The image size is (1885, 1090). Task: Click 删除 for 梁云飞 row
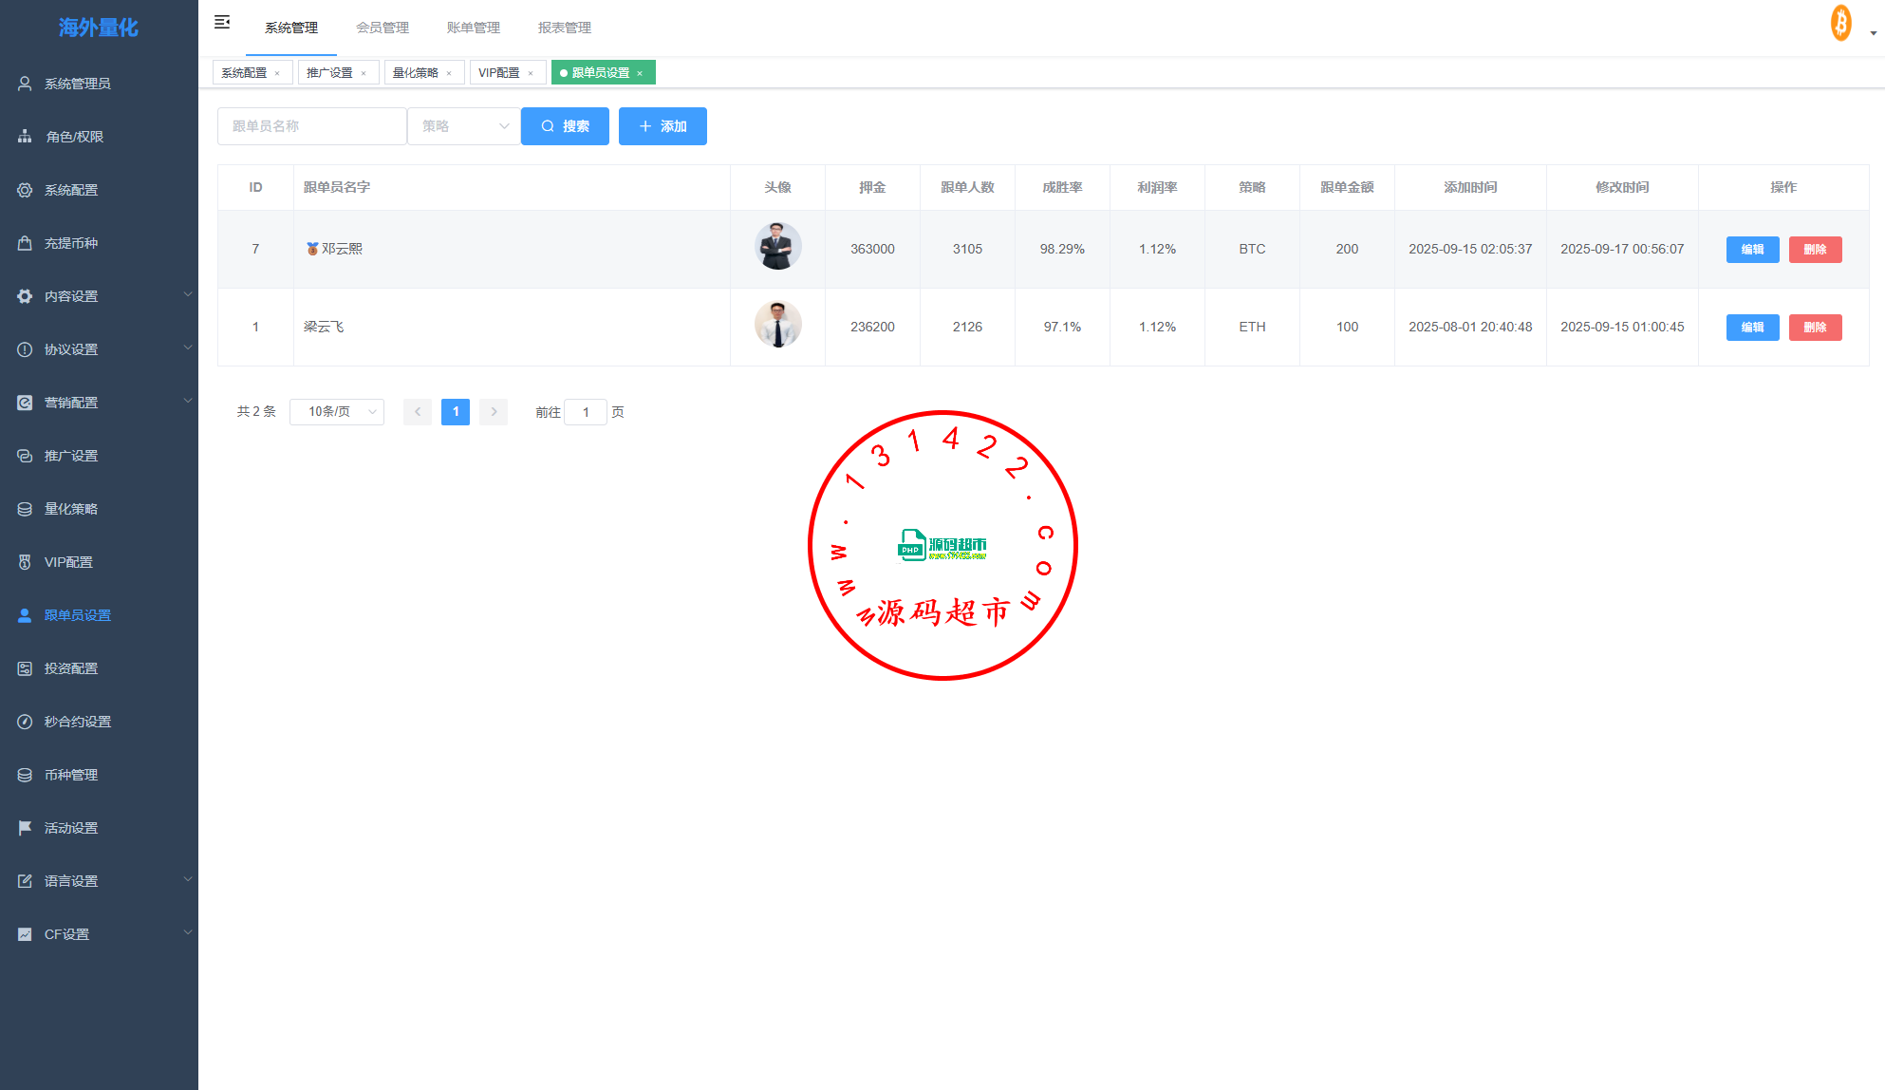(1815, 328)
